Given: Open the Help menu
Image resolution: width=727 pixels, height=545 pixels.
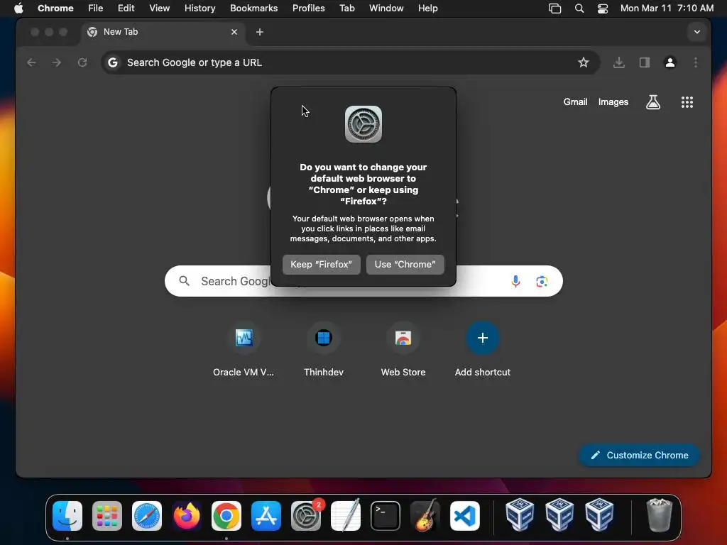Looking at the screenshot, I should pyautogui.click(x=427, y=9).
